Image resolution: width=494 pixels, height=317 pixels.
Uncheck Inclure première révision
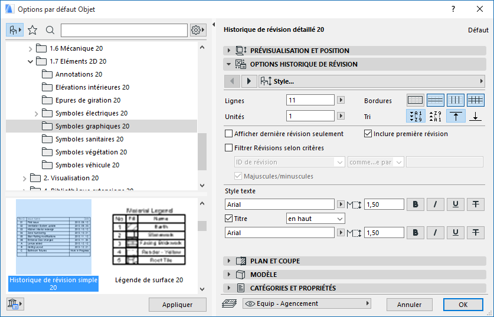click(x=368, y=134)
